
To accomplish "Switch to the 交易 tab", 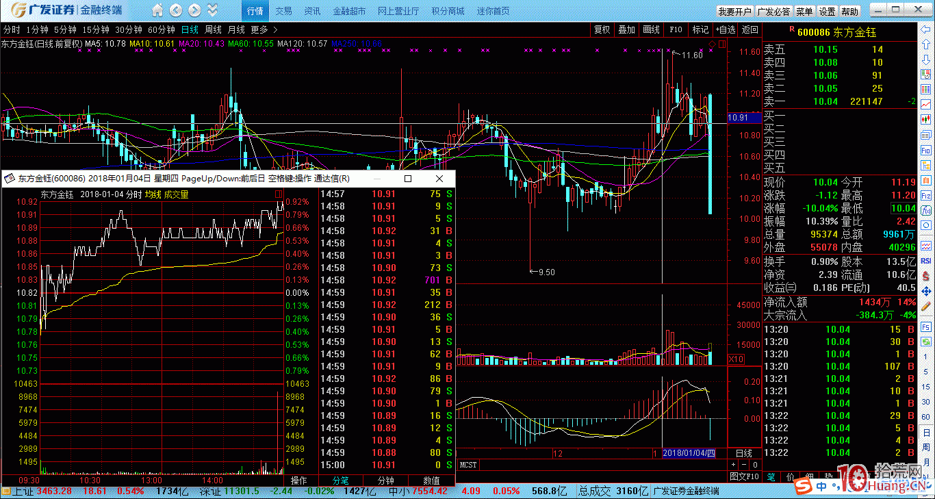I will [x=283, y=12].
